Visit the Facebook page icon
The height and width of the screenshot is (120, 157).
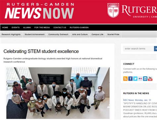131,79
